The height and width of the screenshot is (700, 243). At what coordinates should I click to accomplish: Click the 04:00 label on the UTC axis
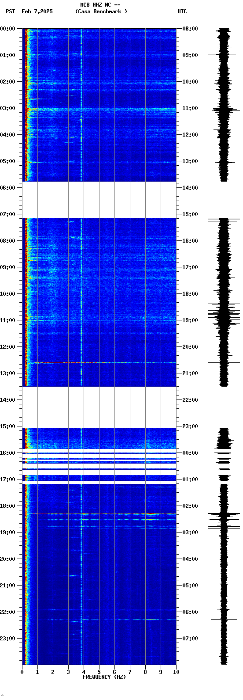click(190, 559)
